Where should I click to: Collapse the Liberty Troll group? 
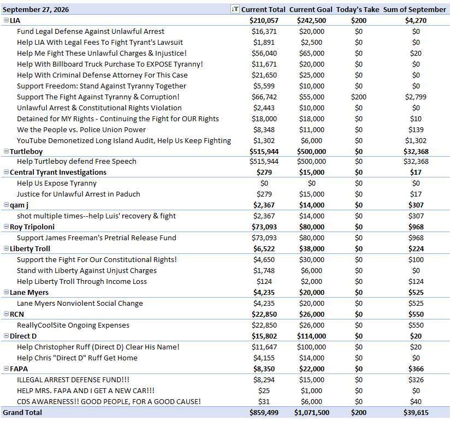[6, 248]
